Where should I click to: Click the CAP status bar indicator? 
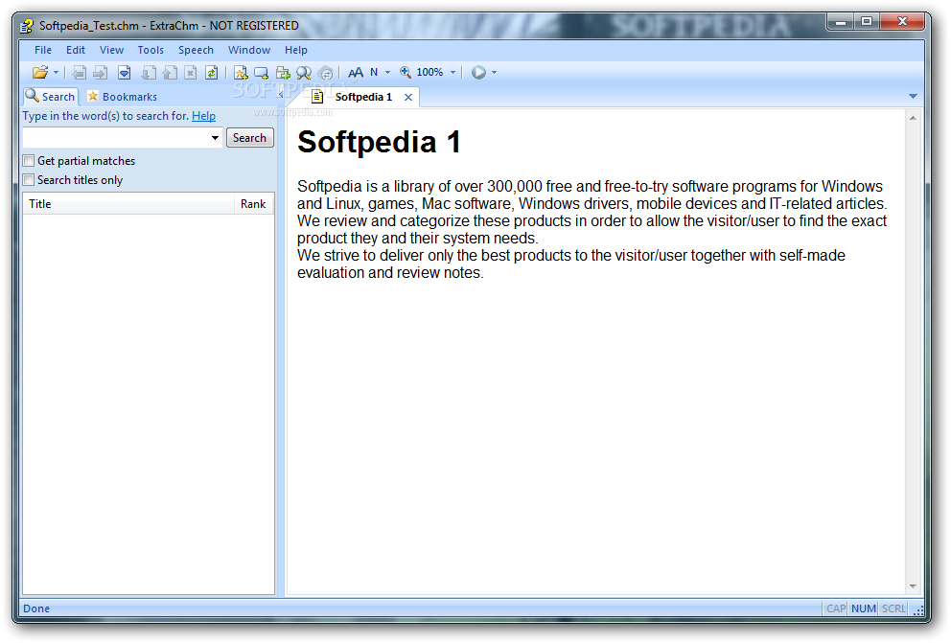click(836, 608)
